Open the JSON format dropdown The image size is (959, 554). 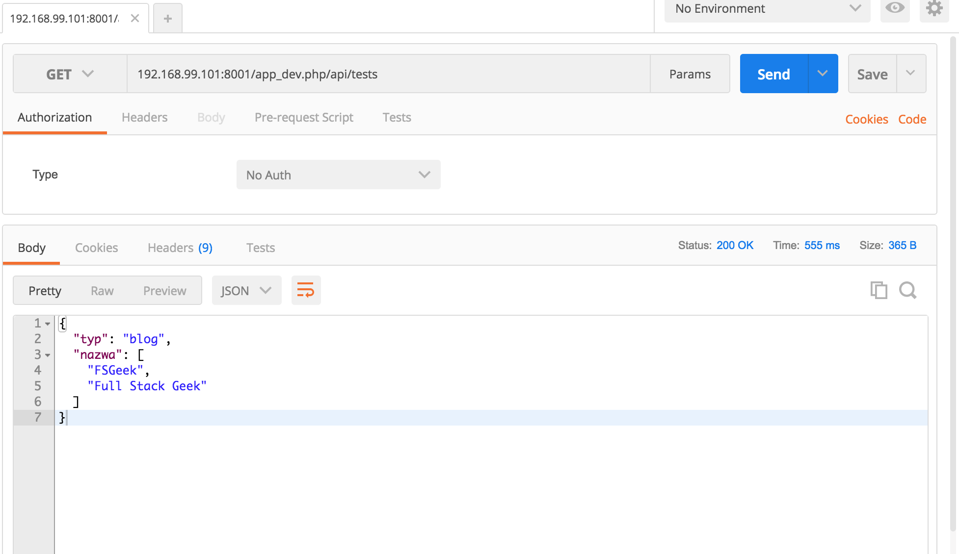(246, 291)
